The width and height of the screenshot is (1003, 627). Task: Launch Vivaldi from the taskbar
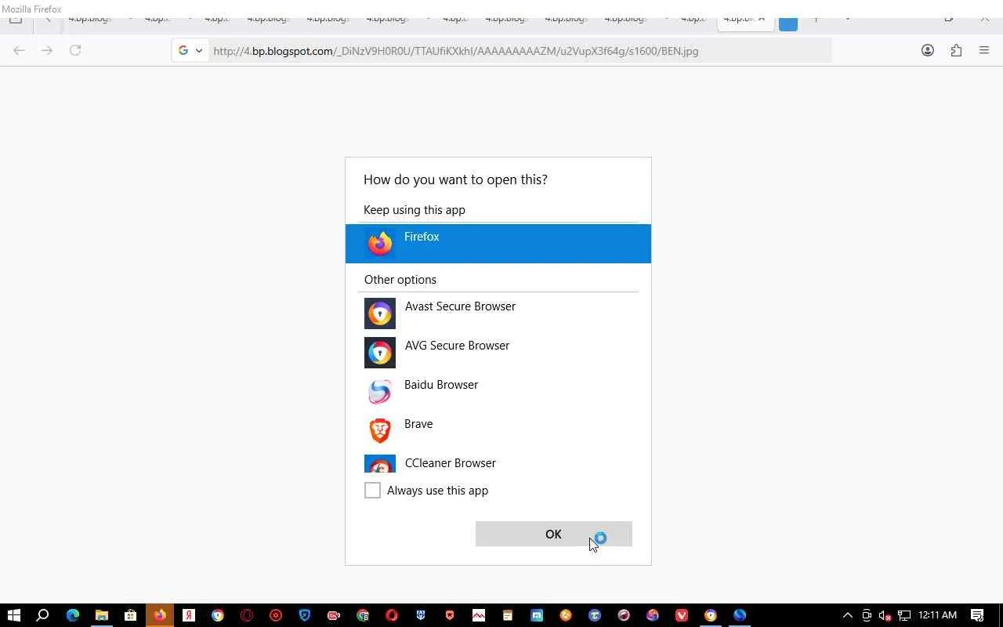[x=682, y=615]
